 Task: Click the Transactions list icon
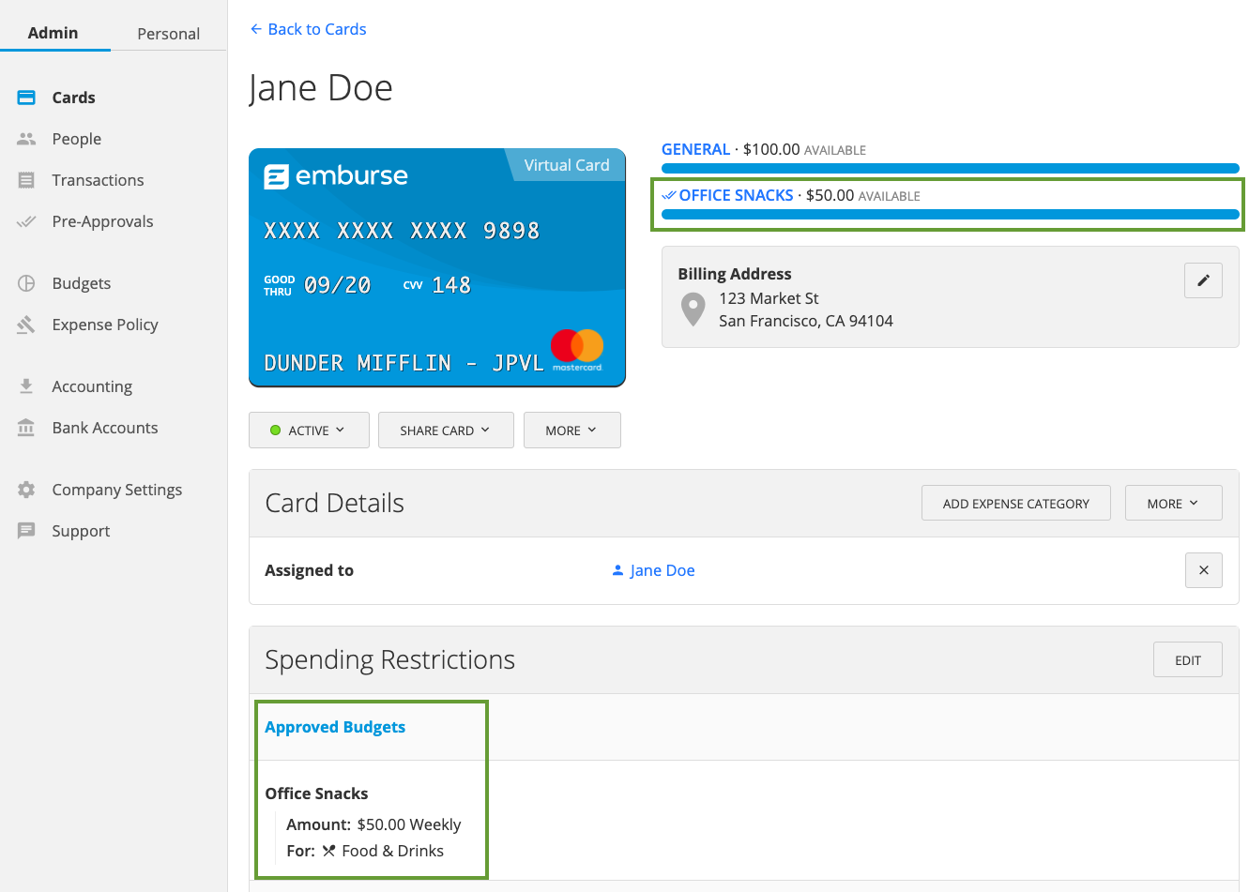click(x=26, y=180)
